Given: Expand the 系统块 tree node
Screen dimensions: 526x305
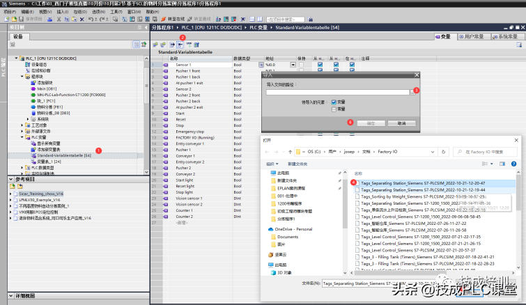Looking at the screenshot, I should coord(28,119).
